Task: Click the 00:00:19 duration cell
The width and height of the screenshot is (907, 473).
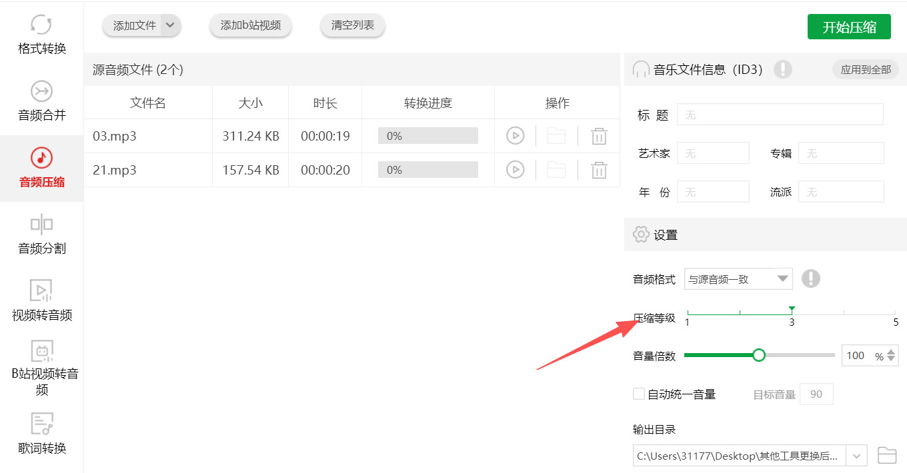Action: (325, 136)
